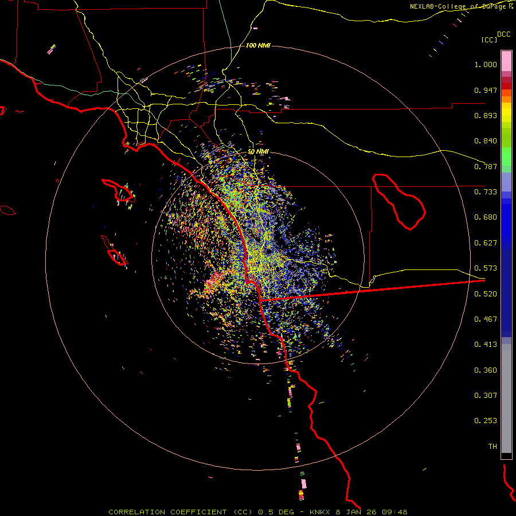The width and height of the screenshot is (516, 516).
Task: Click the 0.413 colorbar value
Action: (486, 345)
